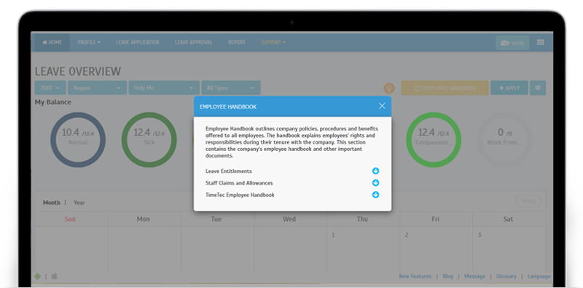Close the Employee Handbook dialog
Image resolution: width=583 pixels, height=288 pixels.
(382, 106)
